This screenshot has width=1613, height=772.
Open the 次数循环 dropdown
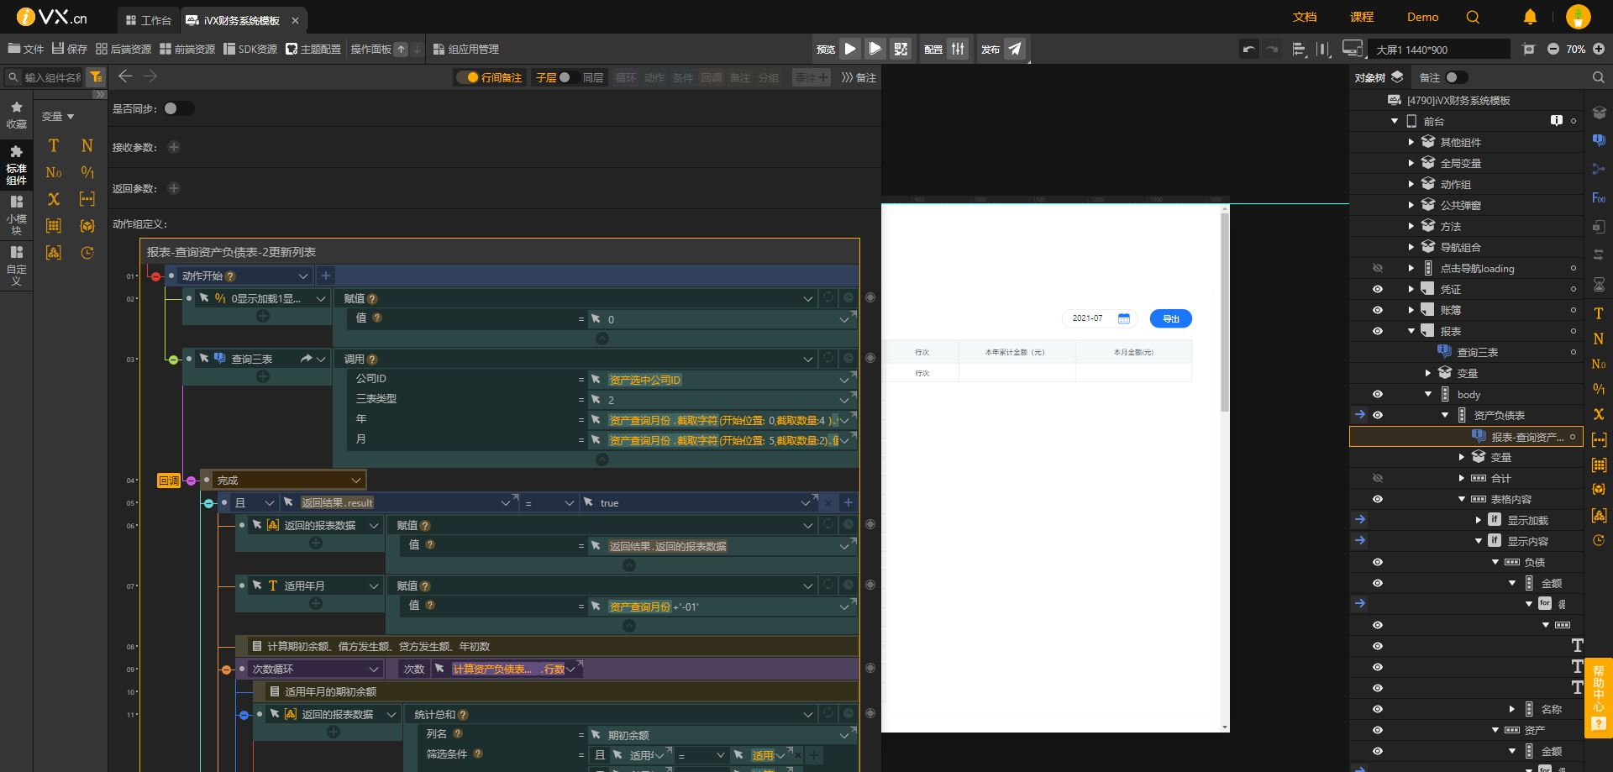click(x=374, y=670)
